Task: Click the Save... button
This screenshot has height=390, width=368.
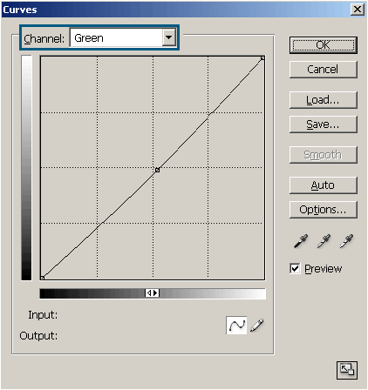Action: [324, 124]
